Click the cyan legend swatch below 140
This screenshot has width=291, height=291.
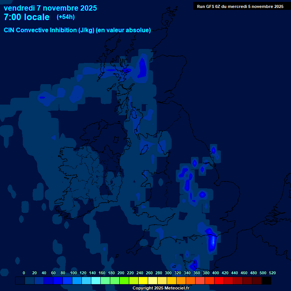click(96, 281)
